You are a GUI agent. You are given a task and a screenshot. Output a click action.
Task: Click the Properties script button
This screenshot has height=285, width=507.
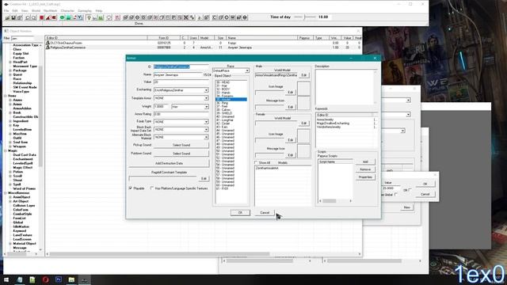pos(365,177)
